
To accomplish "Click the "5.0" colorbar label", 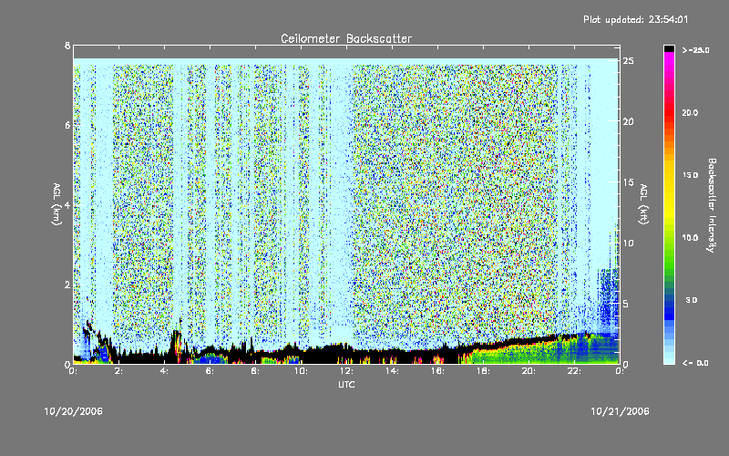I will coord(692,300).
